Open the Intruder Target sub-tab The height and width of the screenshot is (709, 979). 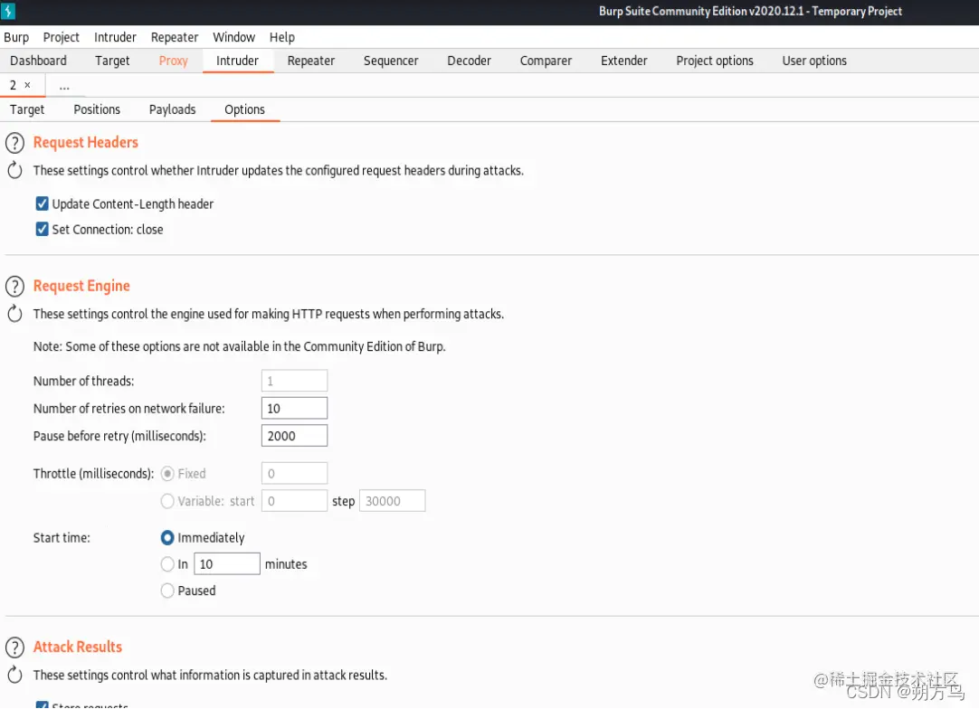click(x=27, y=109)
